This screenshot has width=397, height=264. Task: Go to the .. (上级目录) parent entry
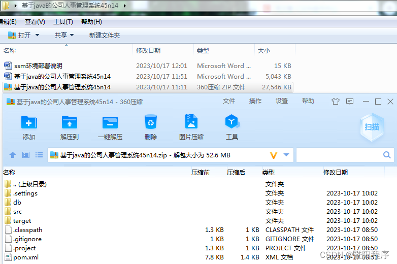(29, 184)
